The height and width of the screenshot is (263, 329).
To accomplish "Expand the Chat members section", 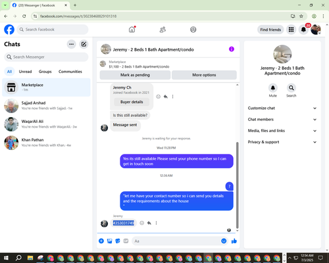I will 282,120.
